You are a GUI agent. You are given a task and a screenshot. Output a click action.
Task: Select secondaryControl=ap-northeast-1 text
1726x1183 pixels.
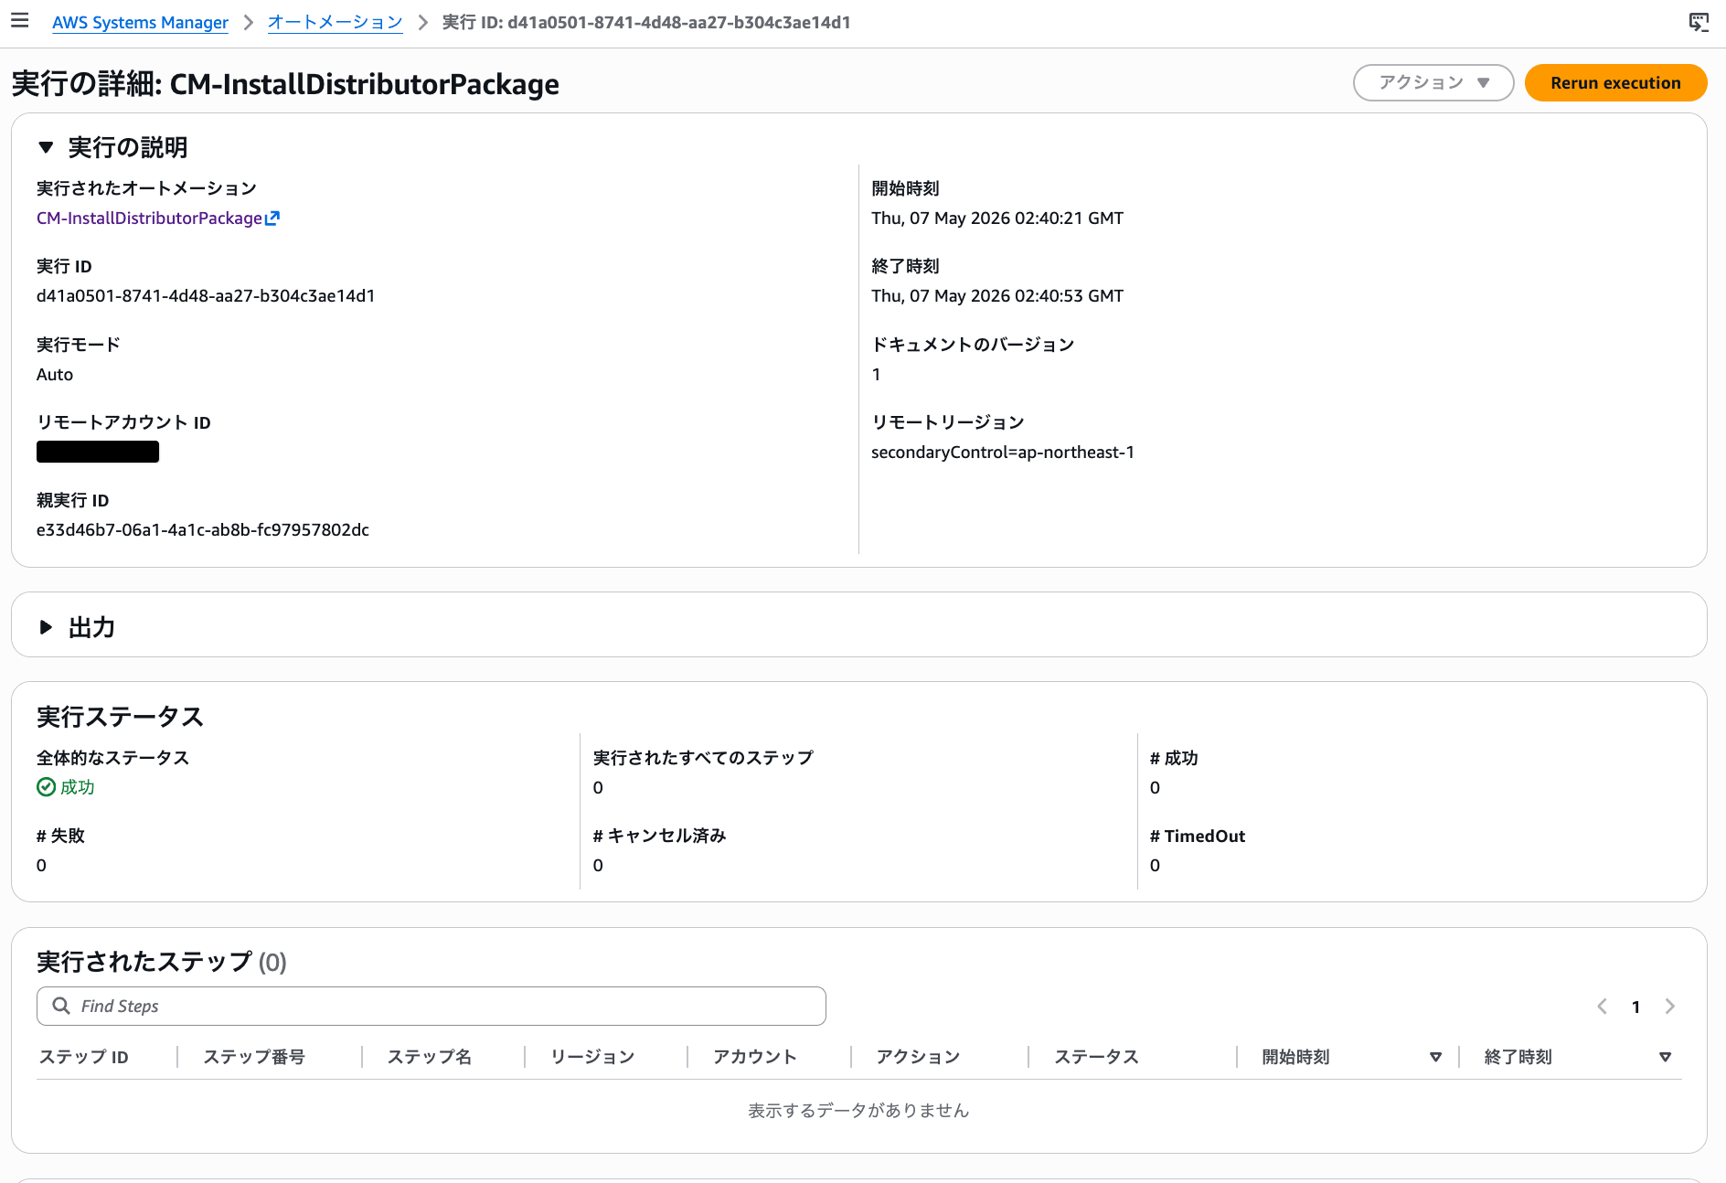point(1003,453)
